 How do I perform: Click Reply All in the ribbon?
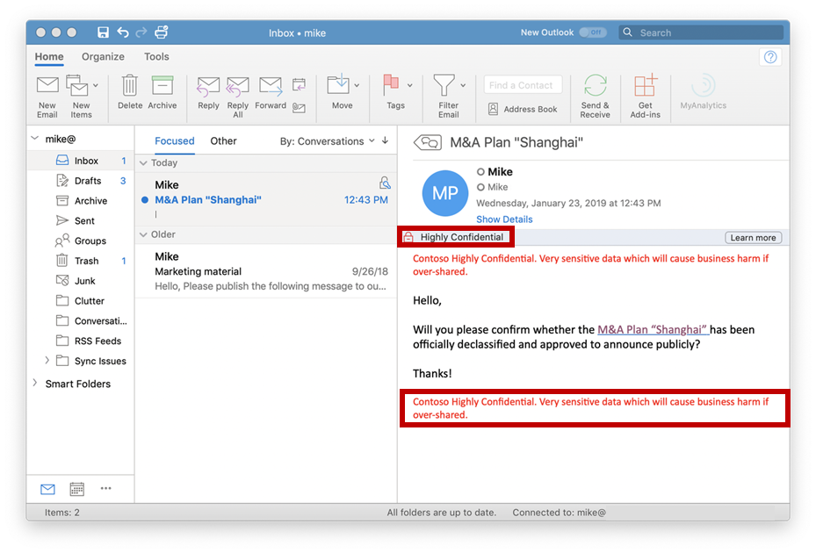pyautogui.click(x=238, y=97)
